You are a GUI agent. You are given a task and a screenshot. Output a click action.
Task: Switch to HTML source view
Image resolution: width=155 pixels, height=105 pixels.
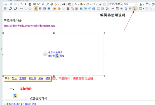click(5, 4)
